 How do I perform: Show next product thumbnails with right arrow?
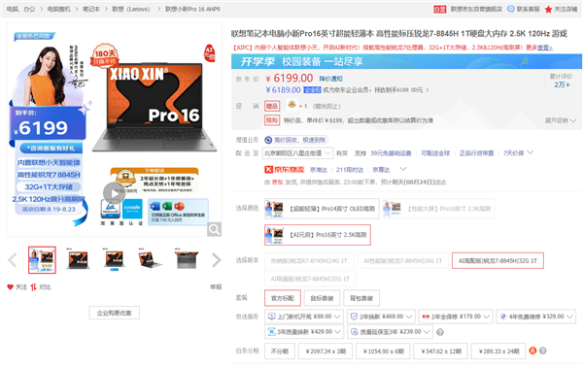click(x=217, y=260)
